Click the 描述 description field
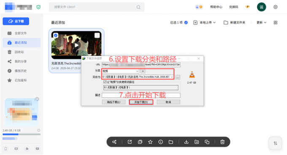The image size is (287, 155). [141, 95]
